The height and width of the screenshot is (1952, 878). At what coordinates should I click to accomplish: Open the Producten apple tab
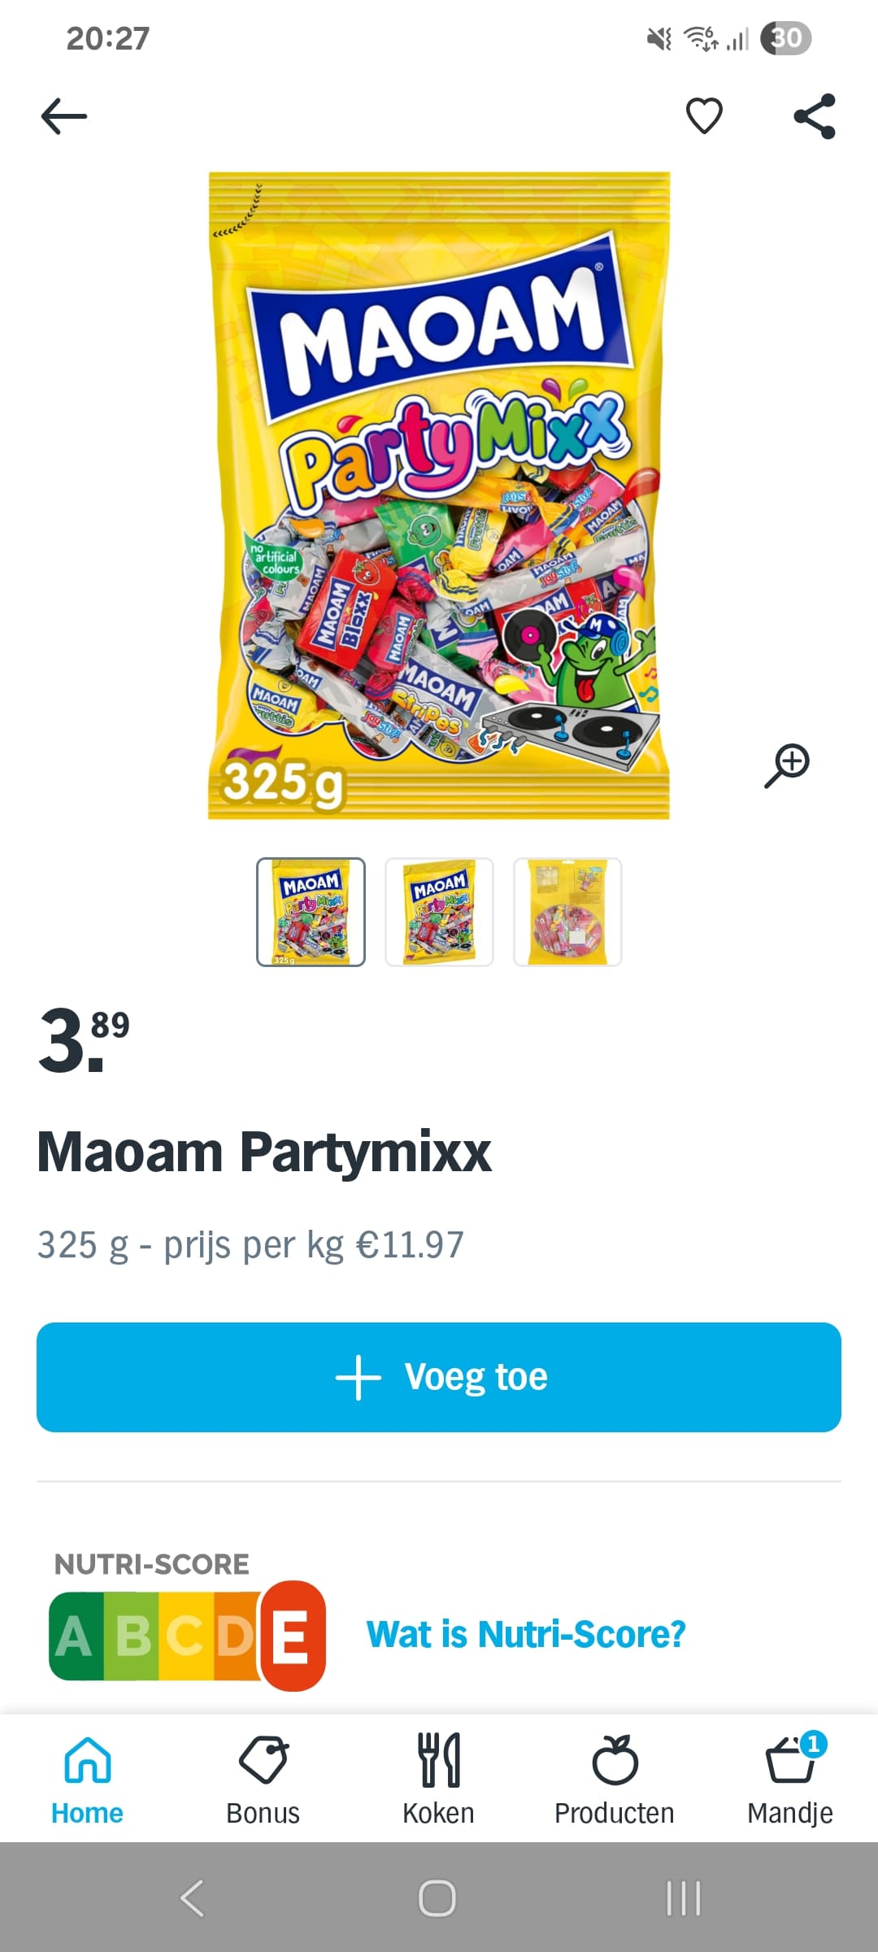615,1780
